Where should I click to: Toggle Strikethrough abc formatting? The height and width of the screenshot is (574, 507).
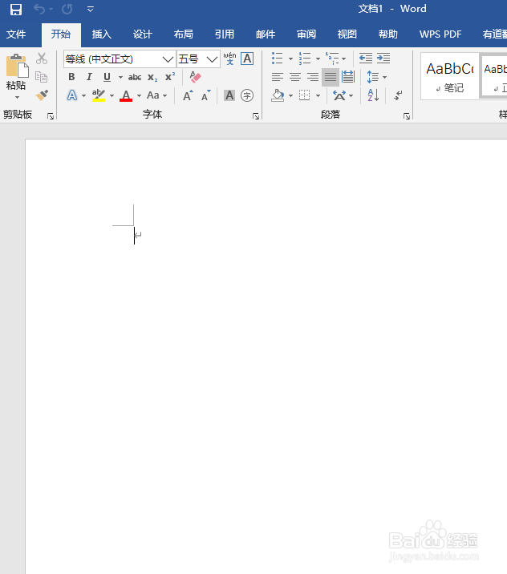(x=135, y=77)
